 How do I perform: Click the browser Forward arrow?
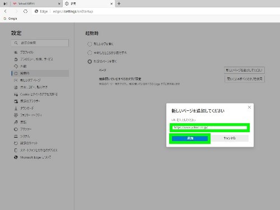[x=16, y=11]
